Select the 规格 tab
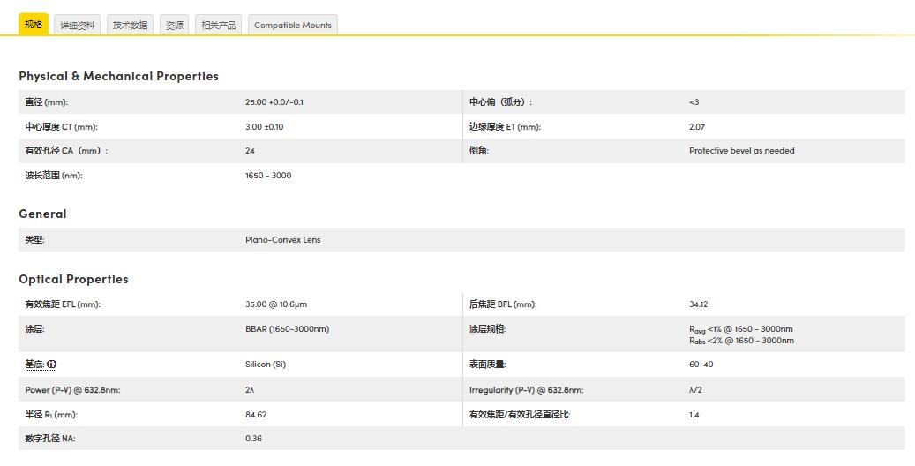 (x=34, y=25)
